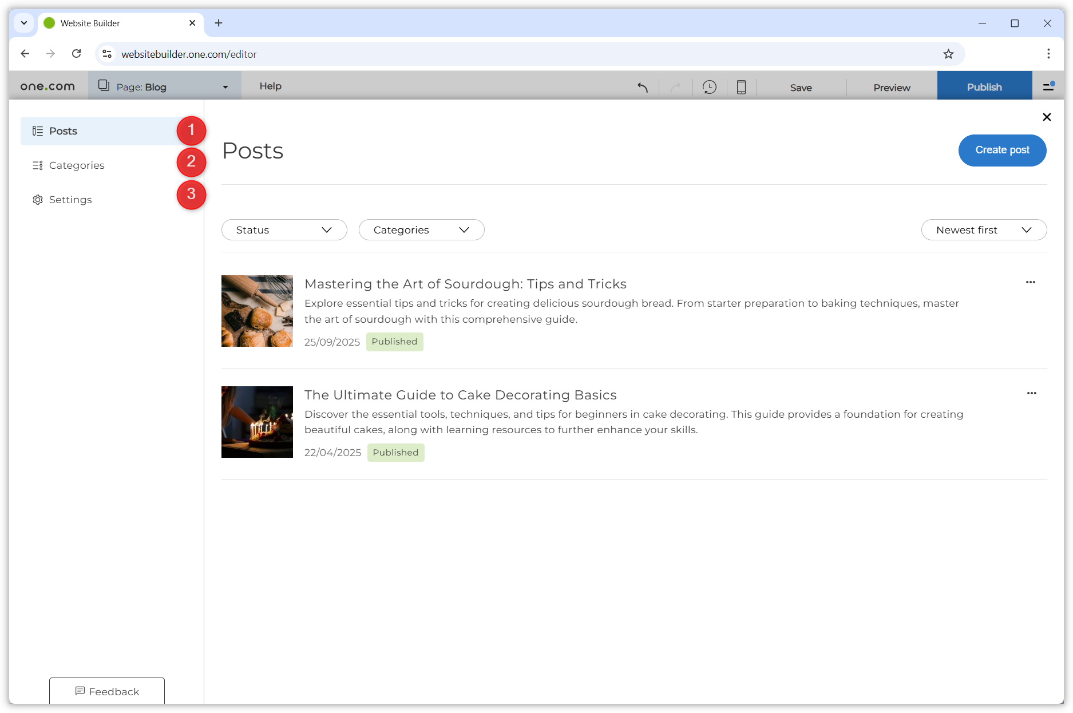Undo the last change

click(x=642, y=87)
